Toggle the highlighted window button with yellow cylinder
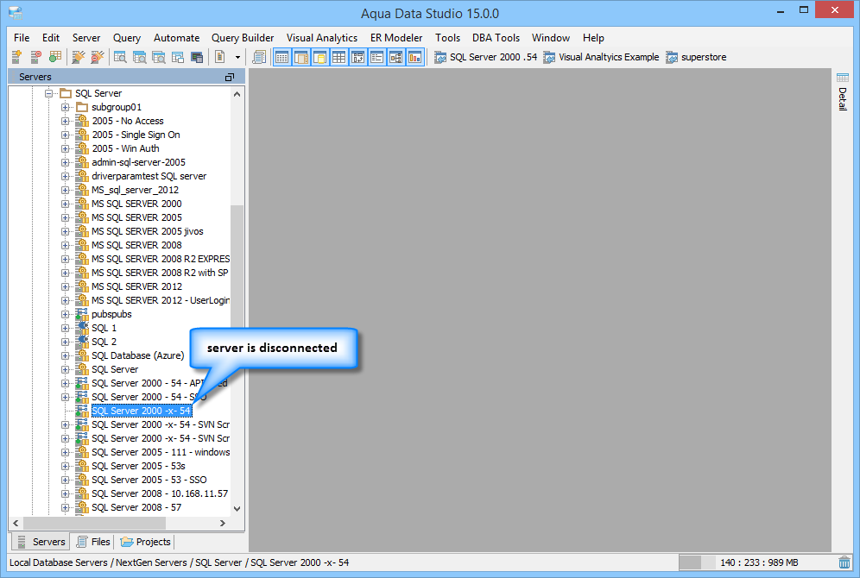This screenshot has height=578, width=860. click(x=319, y=57)
